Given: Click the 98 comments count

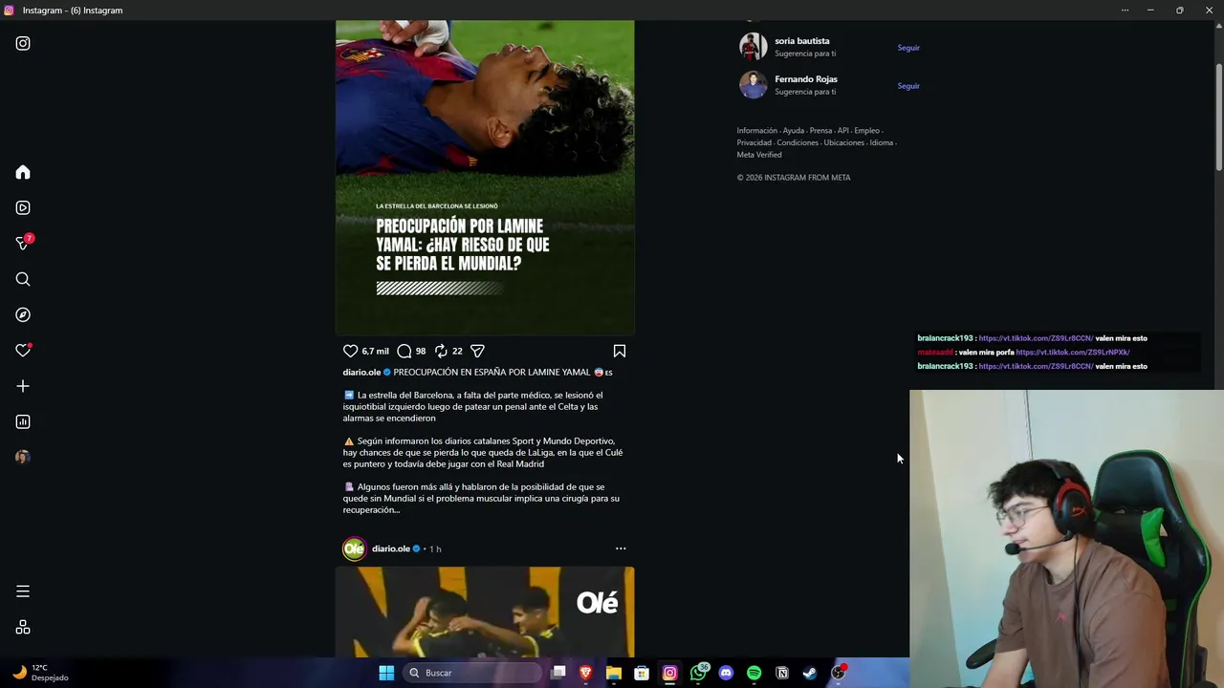Looking at the screenshot, I should [421, 351].
